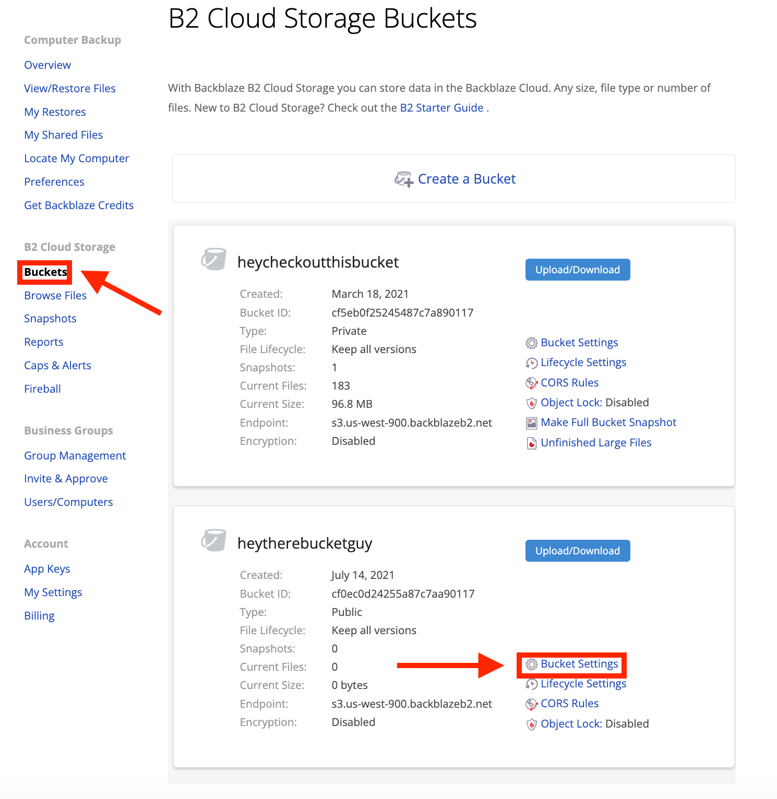Click the heycheckoutthisbucket bucket name
The width and height of the screenshot is (777, 799).
coord(318,262)
